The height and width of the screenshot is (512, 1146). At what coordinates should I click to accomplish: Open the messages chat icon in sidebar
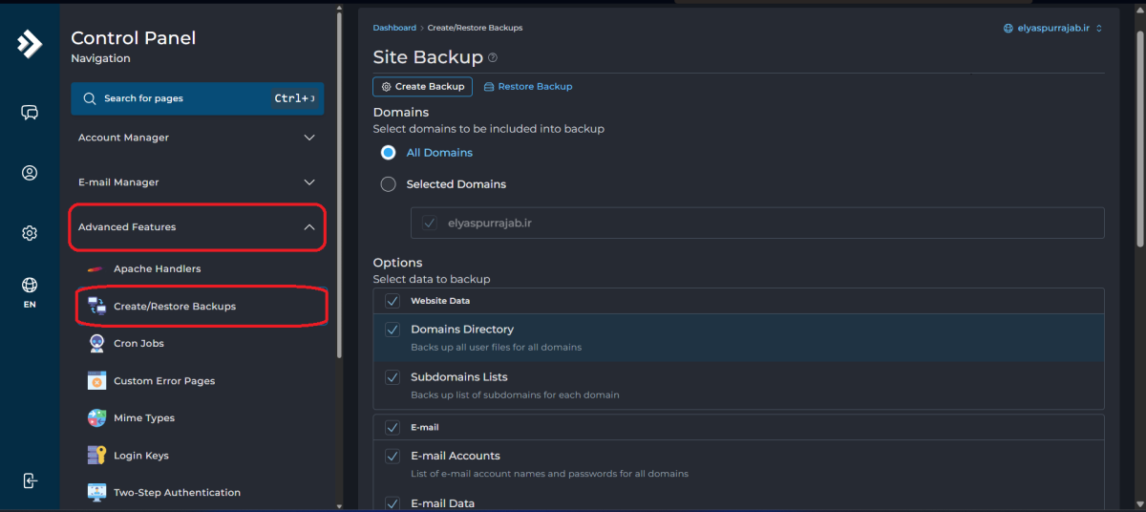coord(30,113)
